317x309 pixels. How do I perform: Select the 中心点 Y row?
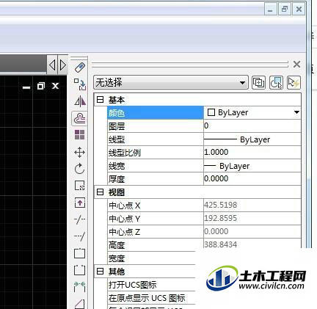(204, 219)
